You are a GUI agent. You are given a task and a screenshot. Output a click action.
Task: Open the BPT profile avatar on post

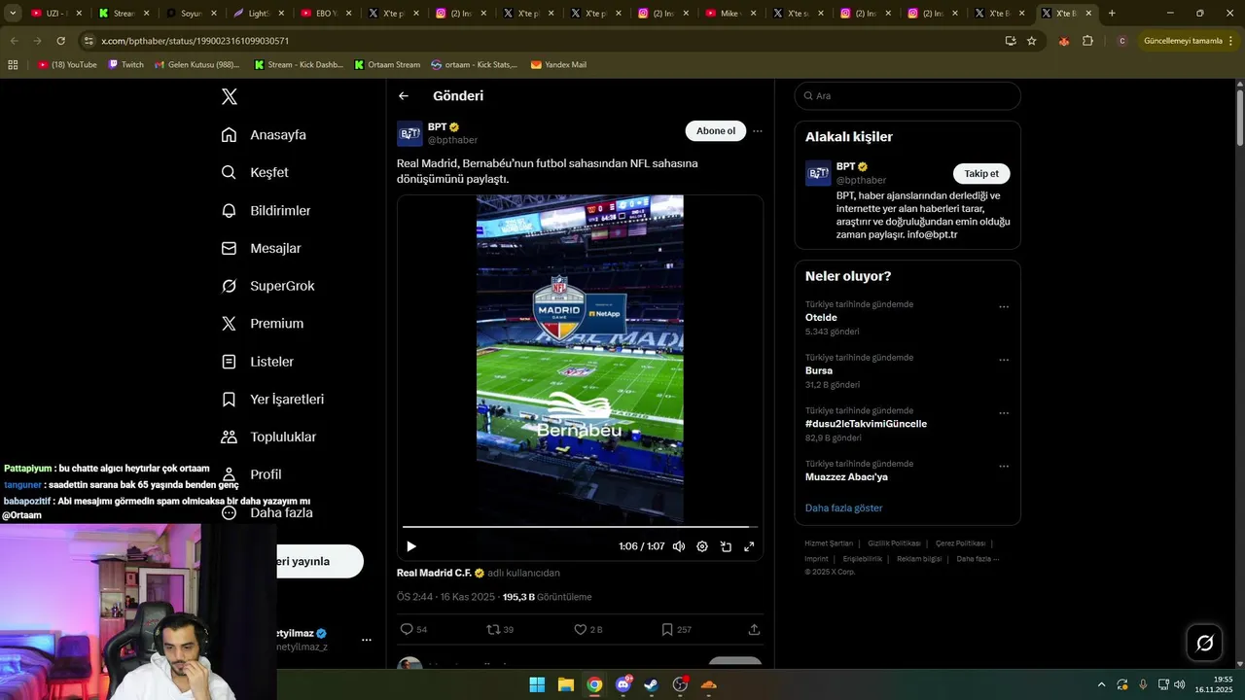click(409, 133)
